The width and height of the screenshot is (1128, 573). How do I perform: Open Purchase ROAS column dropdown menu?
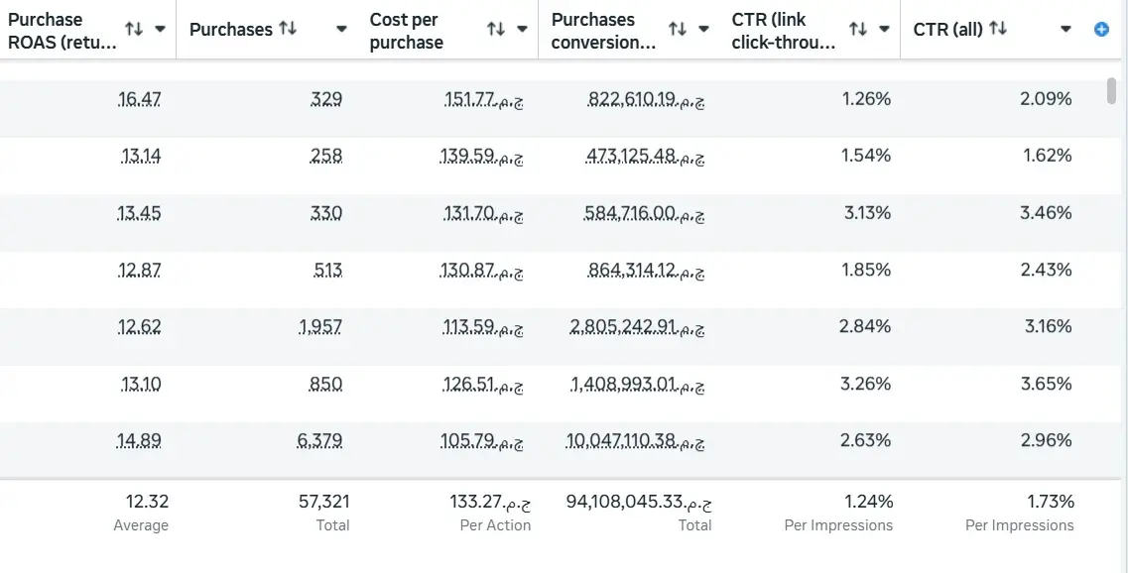[x=161, y=30]
